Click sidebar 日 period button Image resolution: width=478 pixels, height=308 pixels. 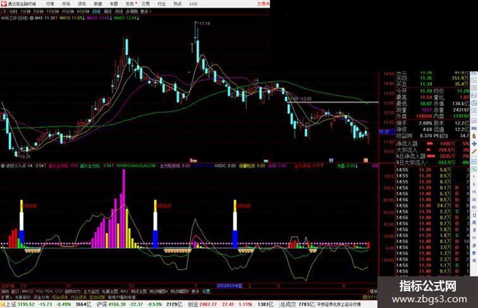pyautogui.click(x=474, y=215)
